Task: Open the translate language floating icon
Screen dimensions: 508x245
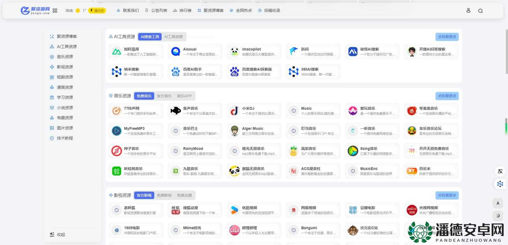Action: click(500, 171)
